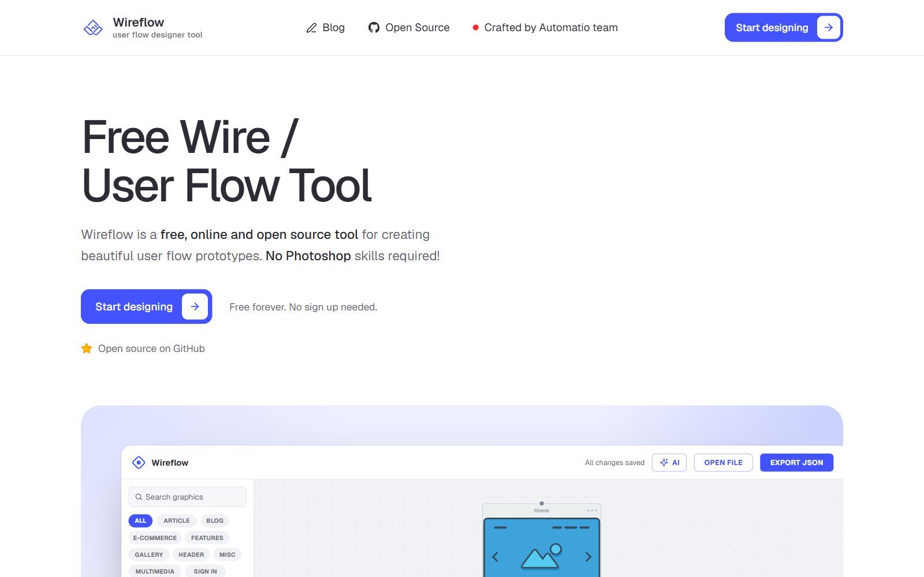This screenshot has width=924, height=577.
Task: Click the red dot before Crafted by Automatio
Action: coord(475,28)
